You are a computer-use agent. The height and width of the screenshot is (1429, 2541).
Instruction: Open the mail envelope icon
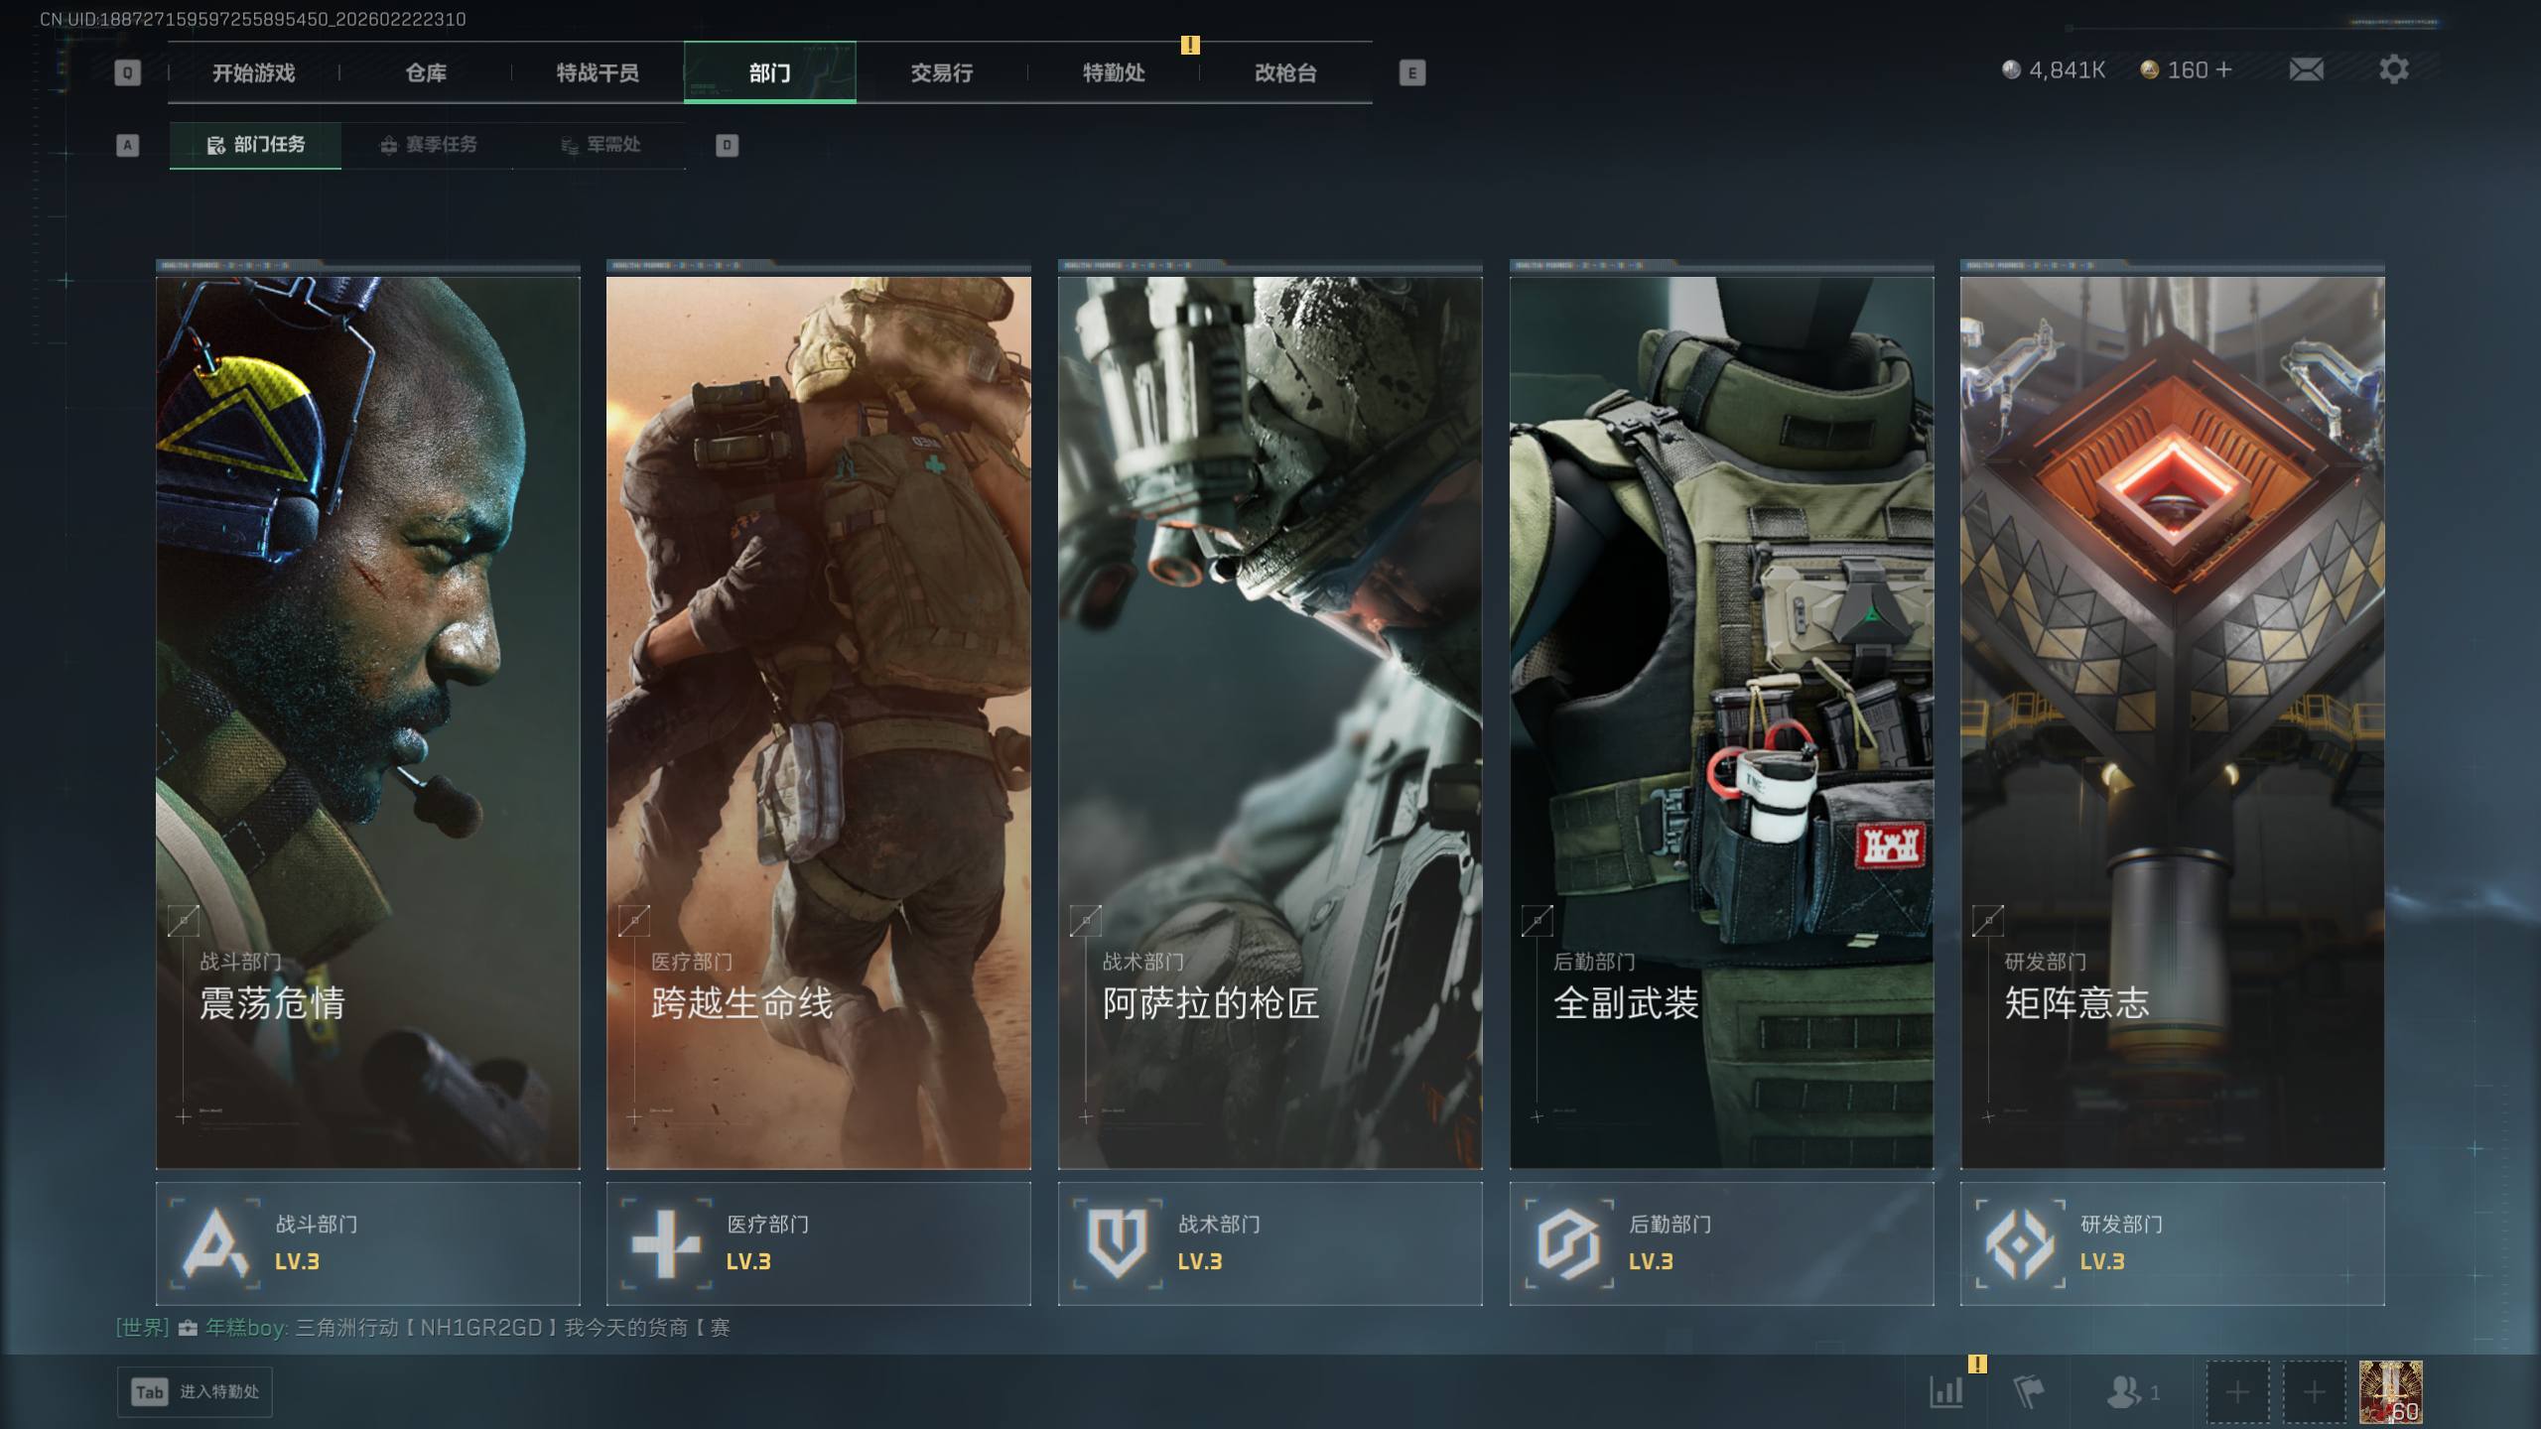2306,69
